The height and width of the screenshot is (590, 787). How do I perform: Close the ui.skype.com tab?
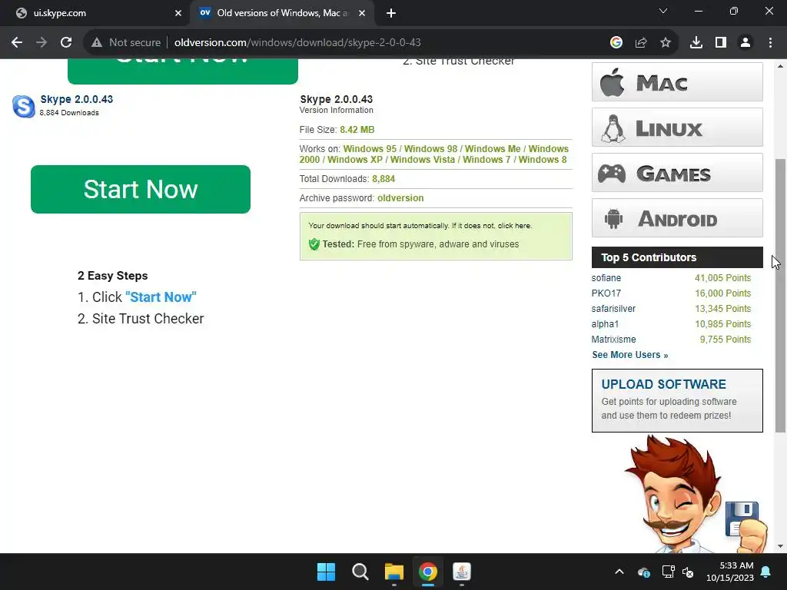point(178,14)
